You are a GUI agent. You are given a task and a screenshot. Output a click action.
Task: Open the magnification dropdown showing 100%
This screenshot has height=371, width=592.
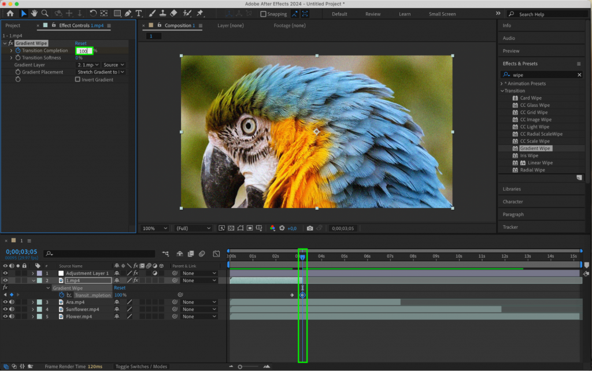[x=154, y=228]
